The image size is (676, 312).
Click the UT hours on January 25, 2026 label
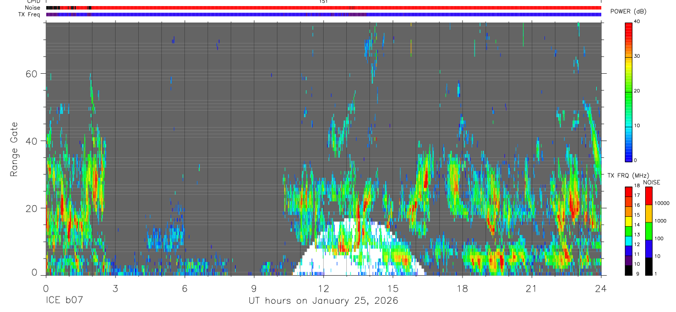click(x=323, y=301)
